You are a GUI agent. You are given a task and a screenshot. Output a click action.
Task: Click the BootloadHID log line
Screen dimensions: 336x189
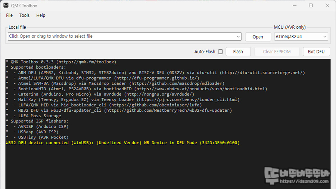(137, 89)
